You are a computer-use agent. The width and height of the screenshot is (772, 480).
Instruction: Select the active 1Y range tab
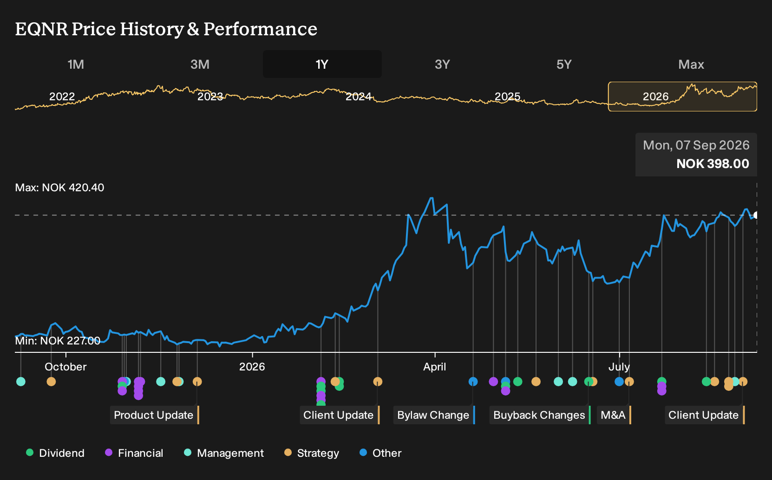[322, 64]
